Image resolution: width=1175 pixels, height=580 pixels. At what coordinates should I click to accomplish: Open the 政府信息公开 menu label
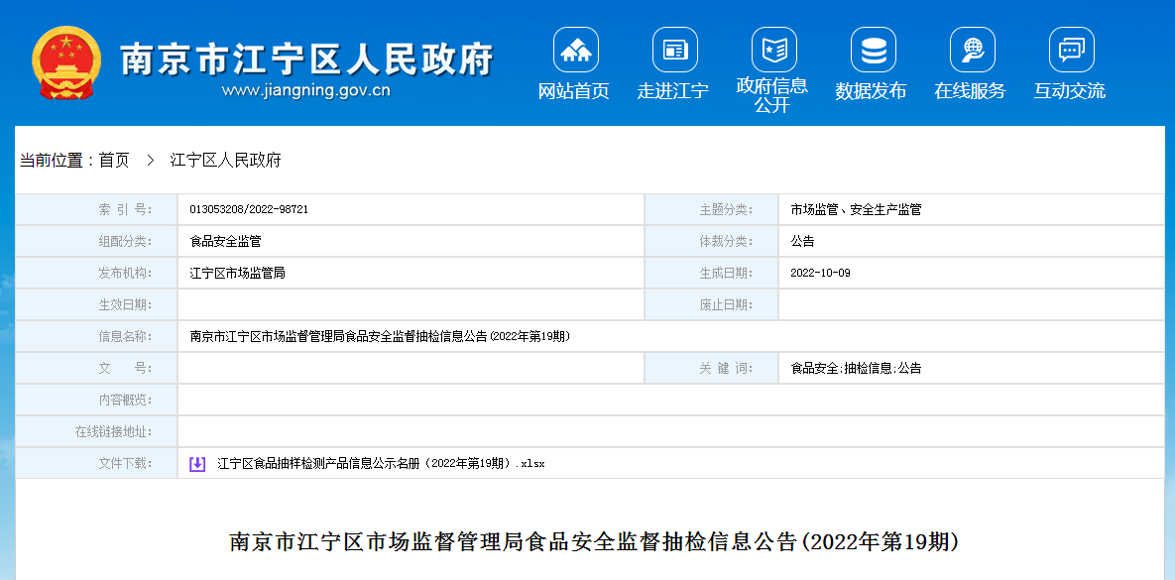coord(771,95)
